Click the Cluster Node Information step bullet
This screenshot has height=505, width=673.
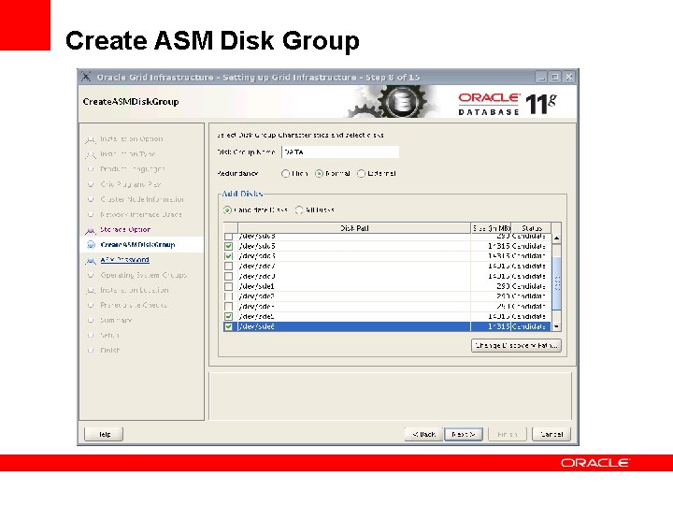[91, 199]
